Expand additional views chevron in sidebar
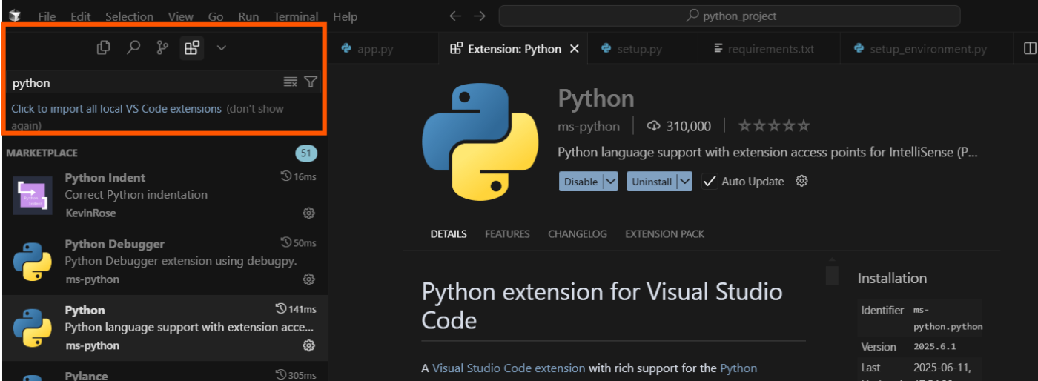This screenshot has width=1038, height=381. (221, 48)
